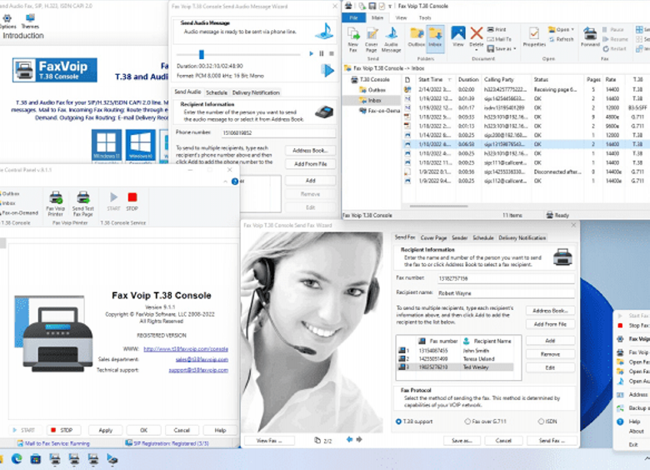
Task: Click Forward fax icon in ribbon
Action: [x=590, y=37]
